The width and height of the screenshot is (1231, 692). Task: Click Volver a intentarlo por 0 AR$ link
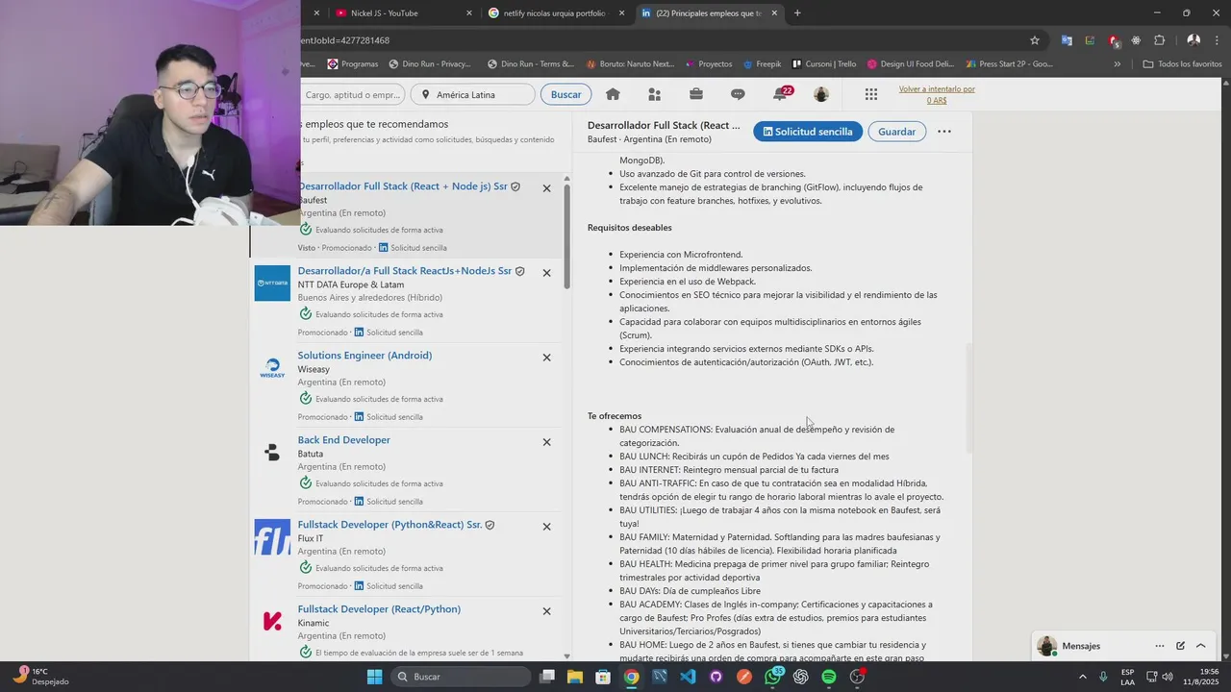click(x=937, y=94)
